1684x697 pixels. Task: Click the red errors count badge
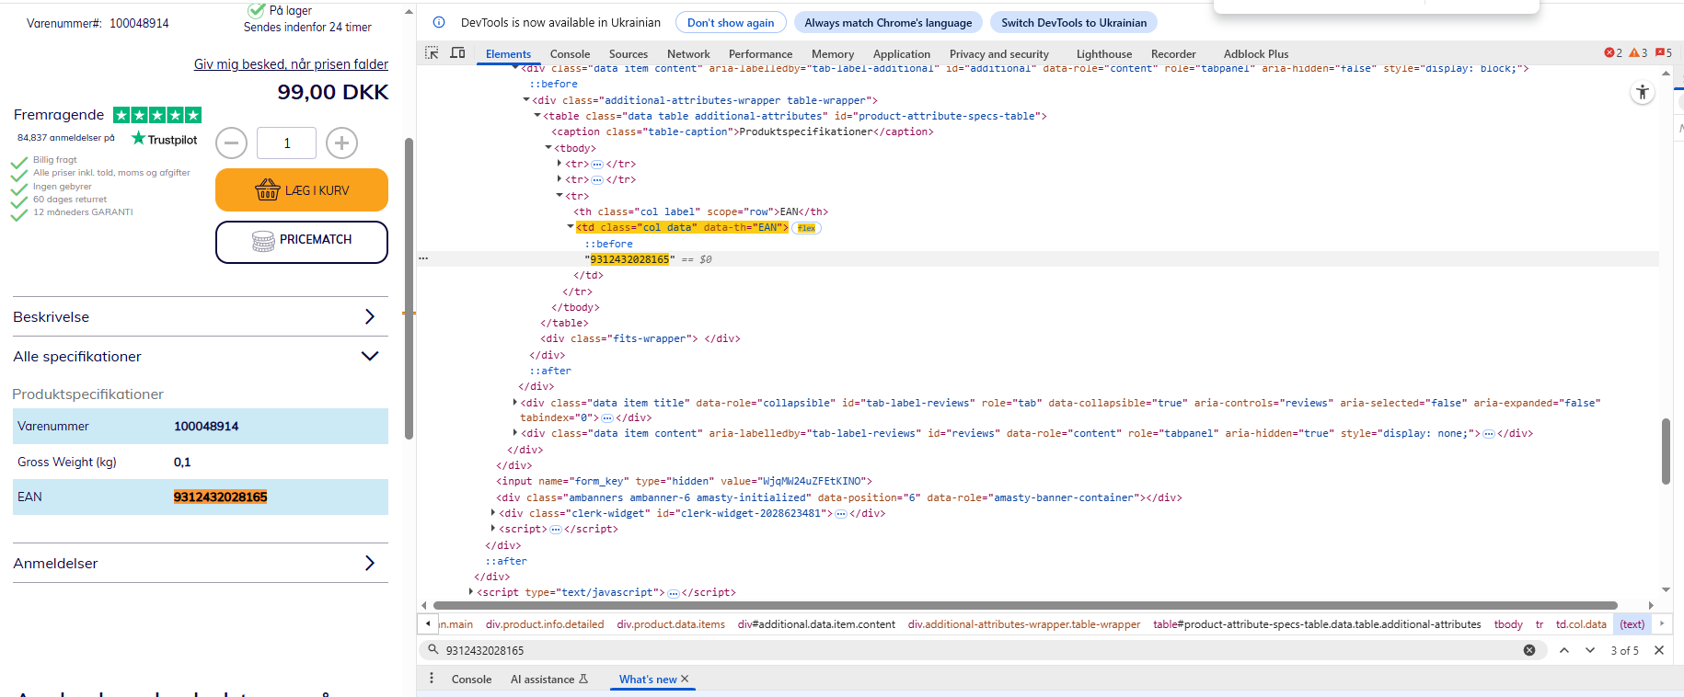[x=1613, y=53]
